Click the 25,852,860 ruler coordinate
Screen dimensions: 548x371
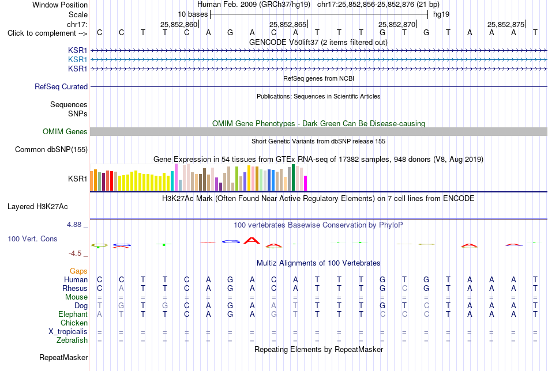pyautogui.click(x=179, y=24)
